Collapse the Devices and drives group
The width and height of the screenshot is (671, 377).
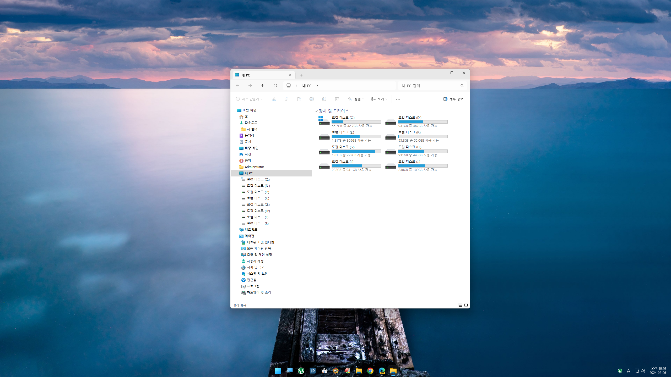(316, 111)
